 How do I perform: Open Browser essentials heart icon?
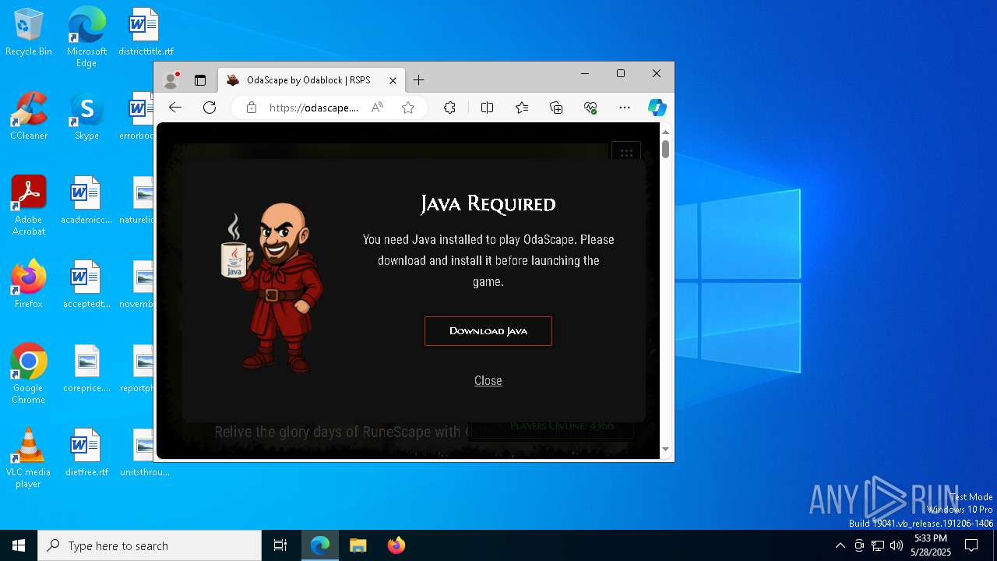pyautogui.click(x=590, y=108)
